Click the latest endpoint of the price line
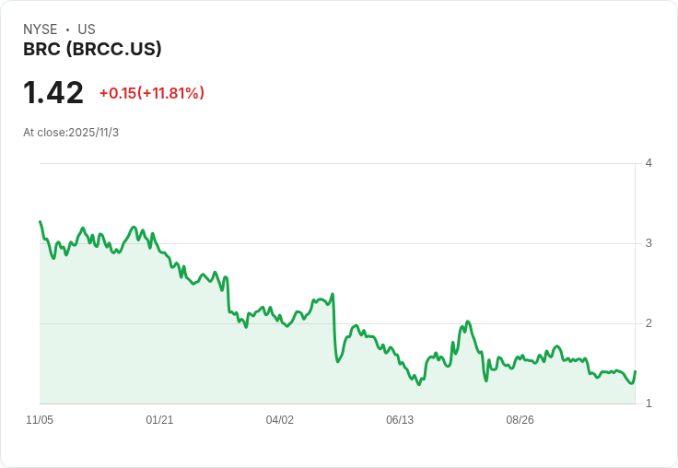This screenshot has height=468, width=678. click(636, 371)
